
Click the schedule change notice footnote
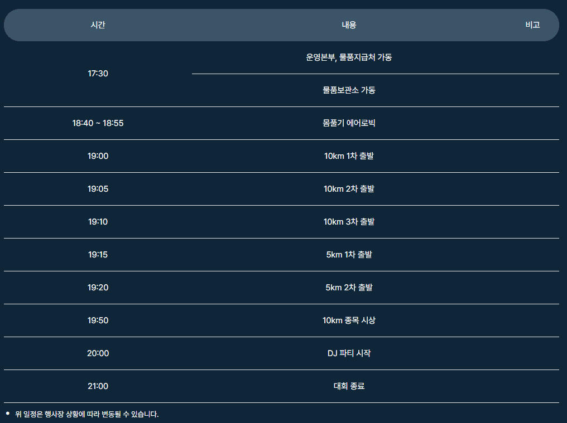pyautogui.click(x=87, y=414)
